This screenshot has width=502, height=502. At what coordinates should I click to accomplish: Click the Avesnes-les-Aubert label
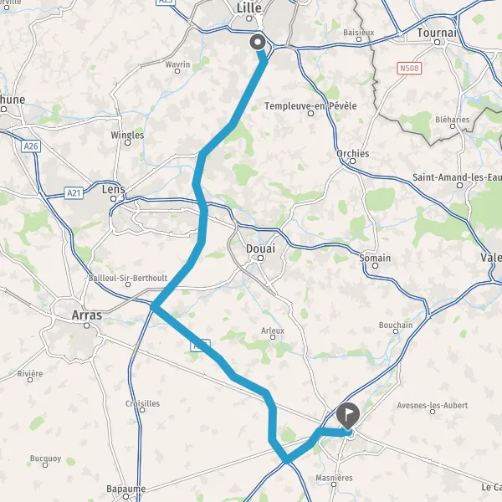433,405
